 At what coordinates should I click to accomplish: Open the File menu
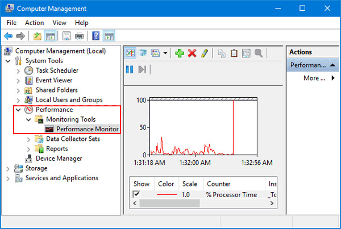coord(11,23)
